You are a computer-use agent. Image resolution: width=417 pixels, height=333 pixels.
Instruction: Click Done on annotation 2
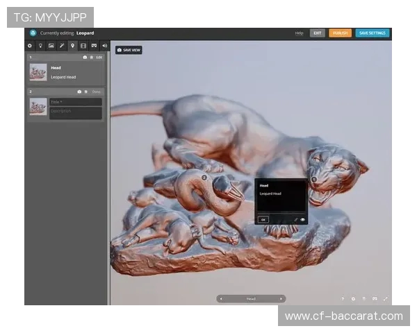[97, 92]
